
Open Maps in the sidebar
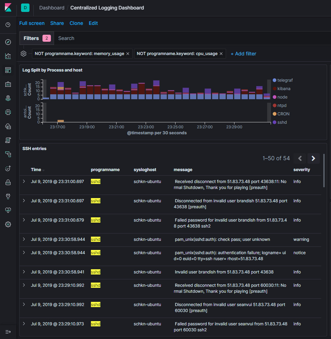pos(8,98)
